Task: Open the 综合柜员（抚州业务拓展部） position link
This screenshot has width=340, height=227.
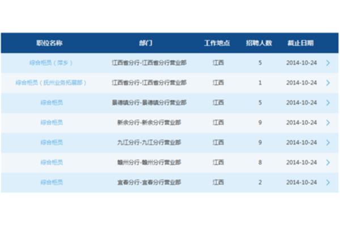Action: tap(51, 82)
